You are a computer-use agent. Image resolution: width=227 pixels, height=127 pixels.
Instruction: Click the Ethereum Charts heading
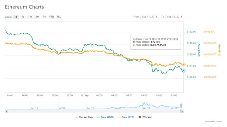(24, 7)
